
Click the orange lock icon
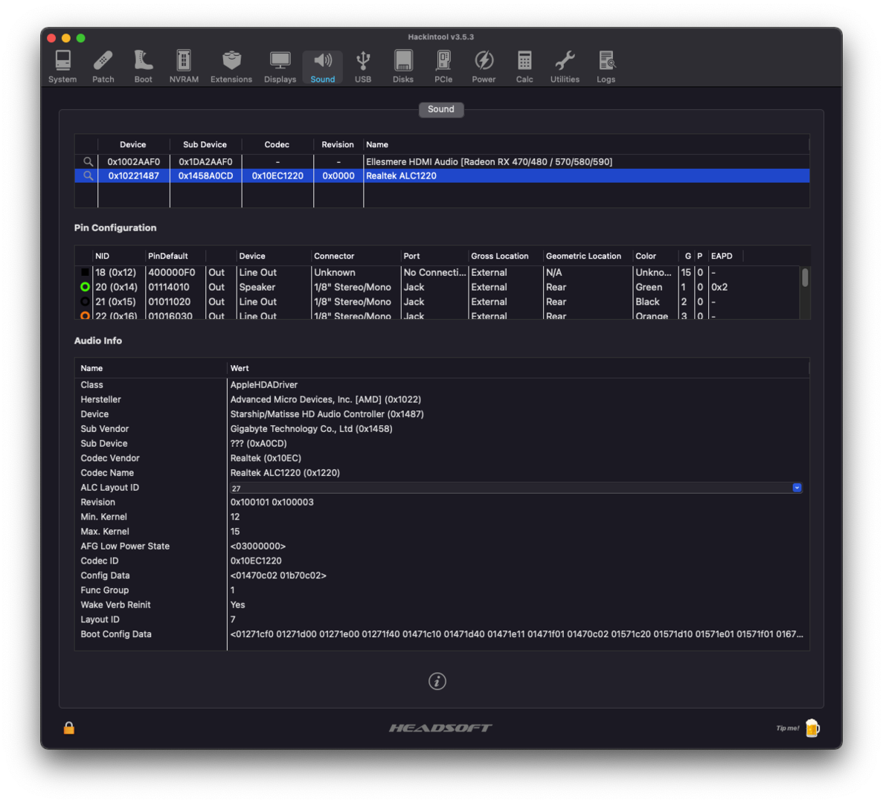pos(69,728)
